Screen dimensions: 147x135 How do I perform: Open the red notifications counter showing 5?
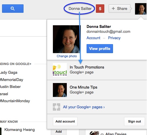tap(100, 8)
